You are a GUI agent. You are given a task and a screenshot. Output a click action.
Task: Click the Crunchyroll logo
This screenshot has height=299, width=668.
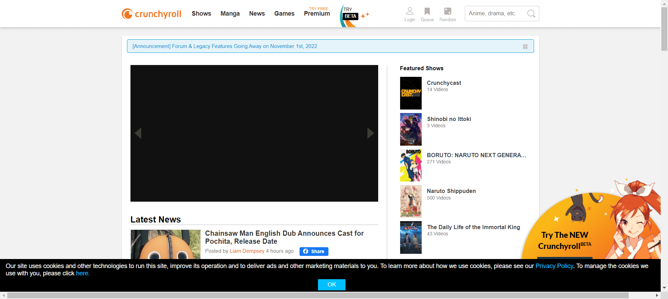tap(151, 14)
